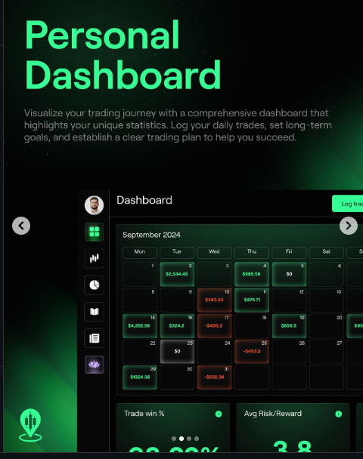Advance carousel with right arrow button
The height and width of the screenshot is (459, 363).
[349, 226]
